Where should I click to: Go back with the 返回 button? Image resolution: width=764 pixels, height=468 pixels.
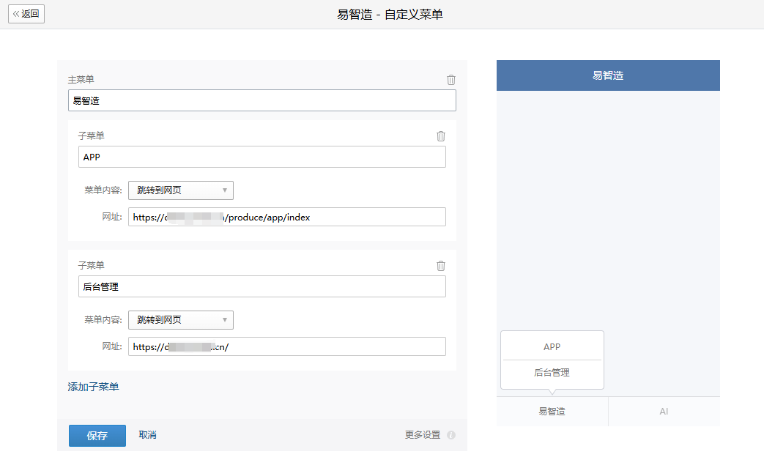pyautogui.click(x=26, y=14)
